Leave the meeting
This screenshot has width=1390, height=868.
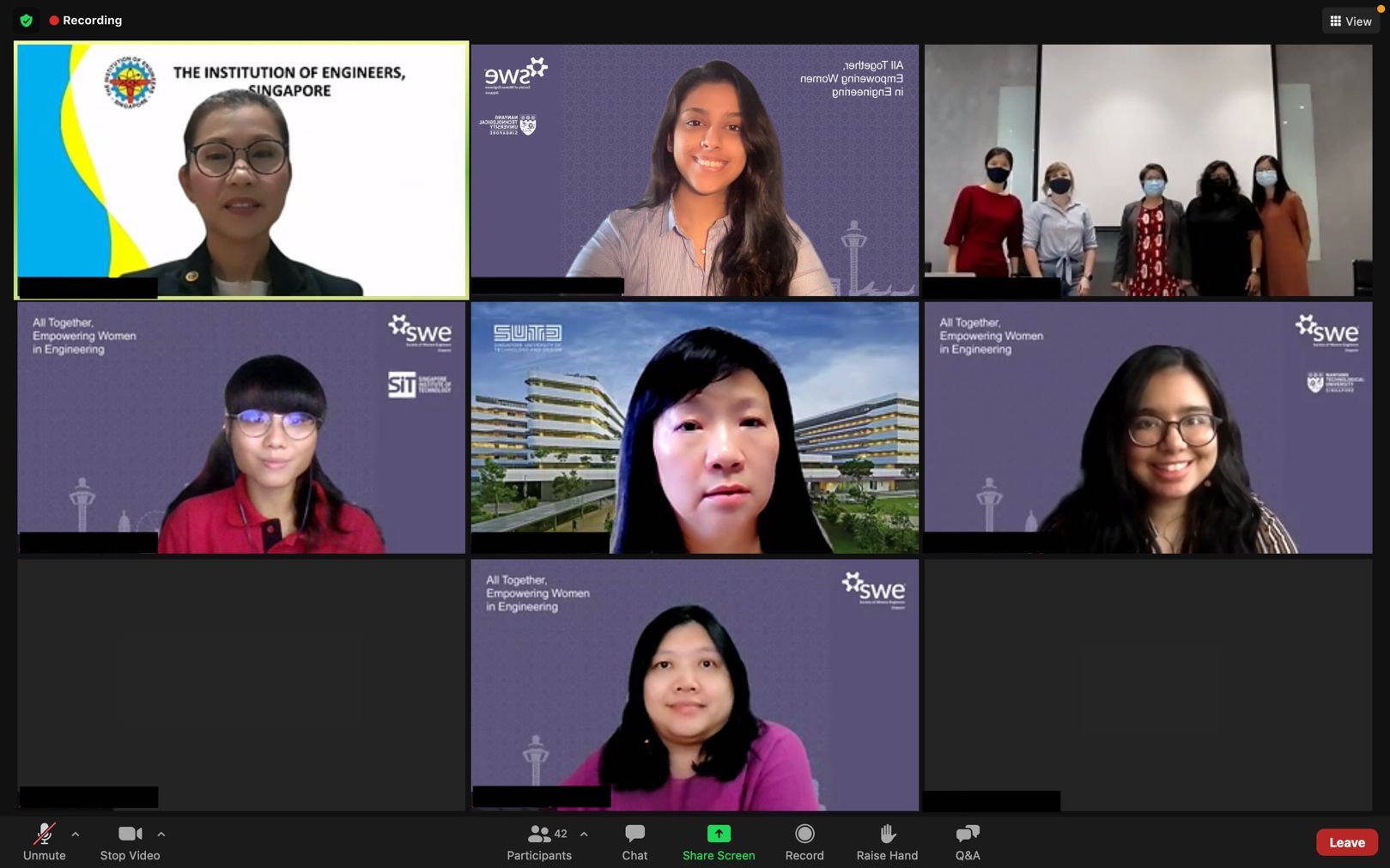pos(1346,842)
